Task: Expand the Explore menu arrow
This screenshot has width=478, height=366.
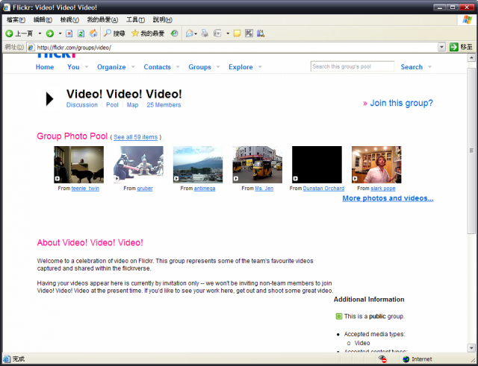Action: pyautogui.click(x=261, y=67)
